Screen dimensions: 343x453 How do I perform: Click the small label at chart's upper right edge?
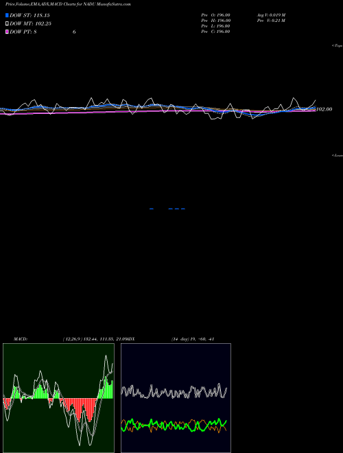pos(338,46)
